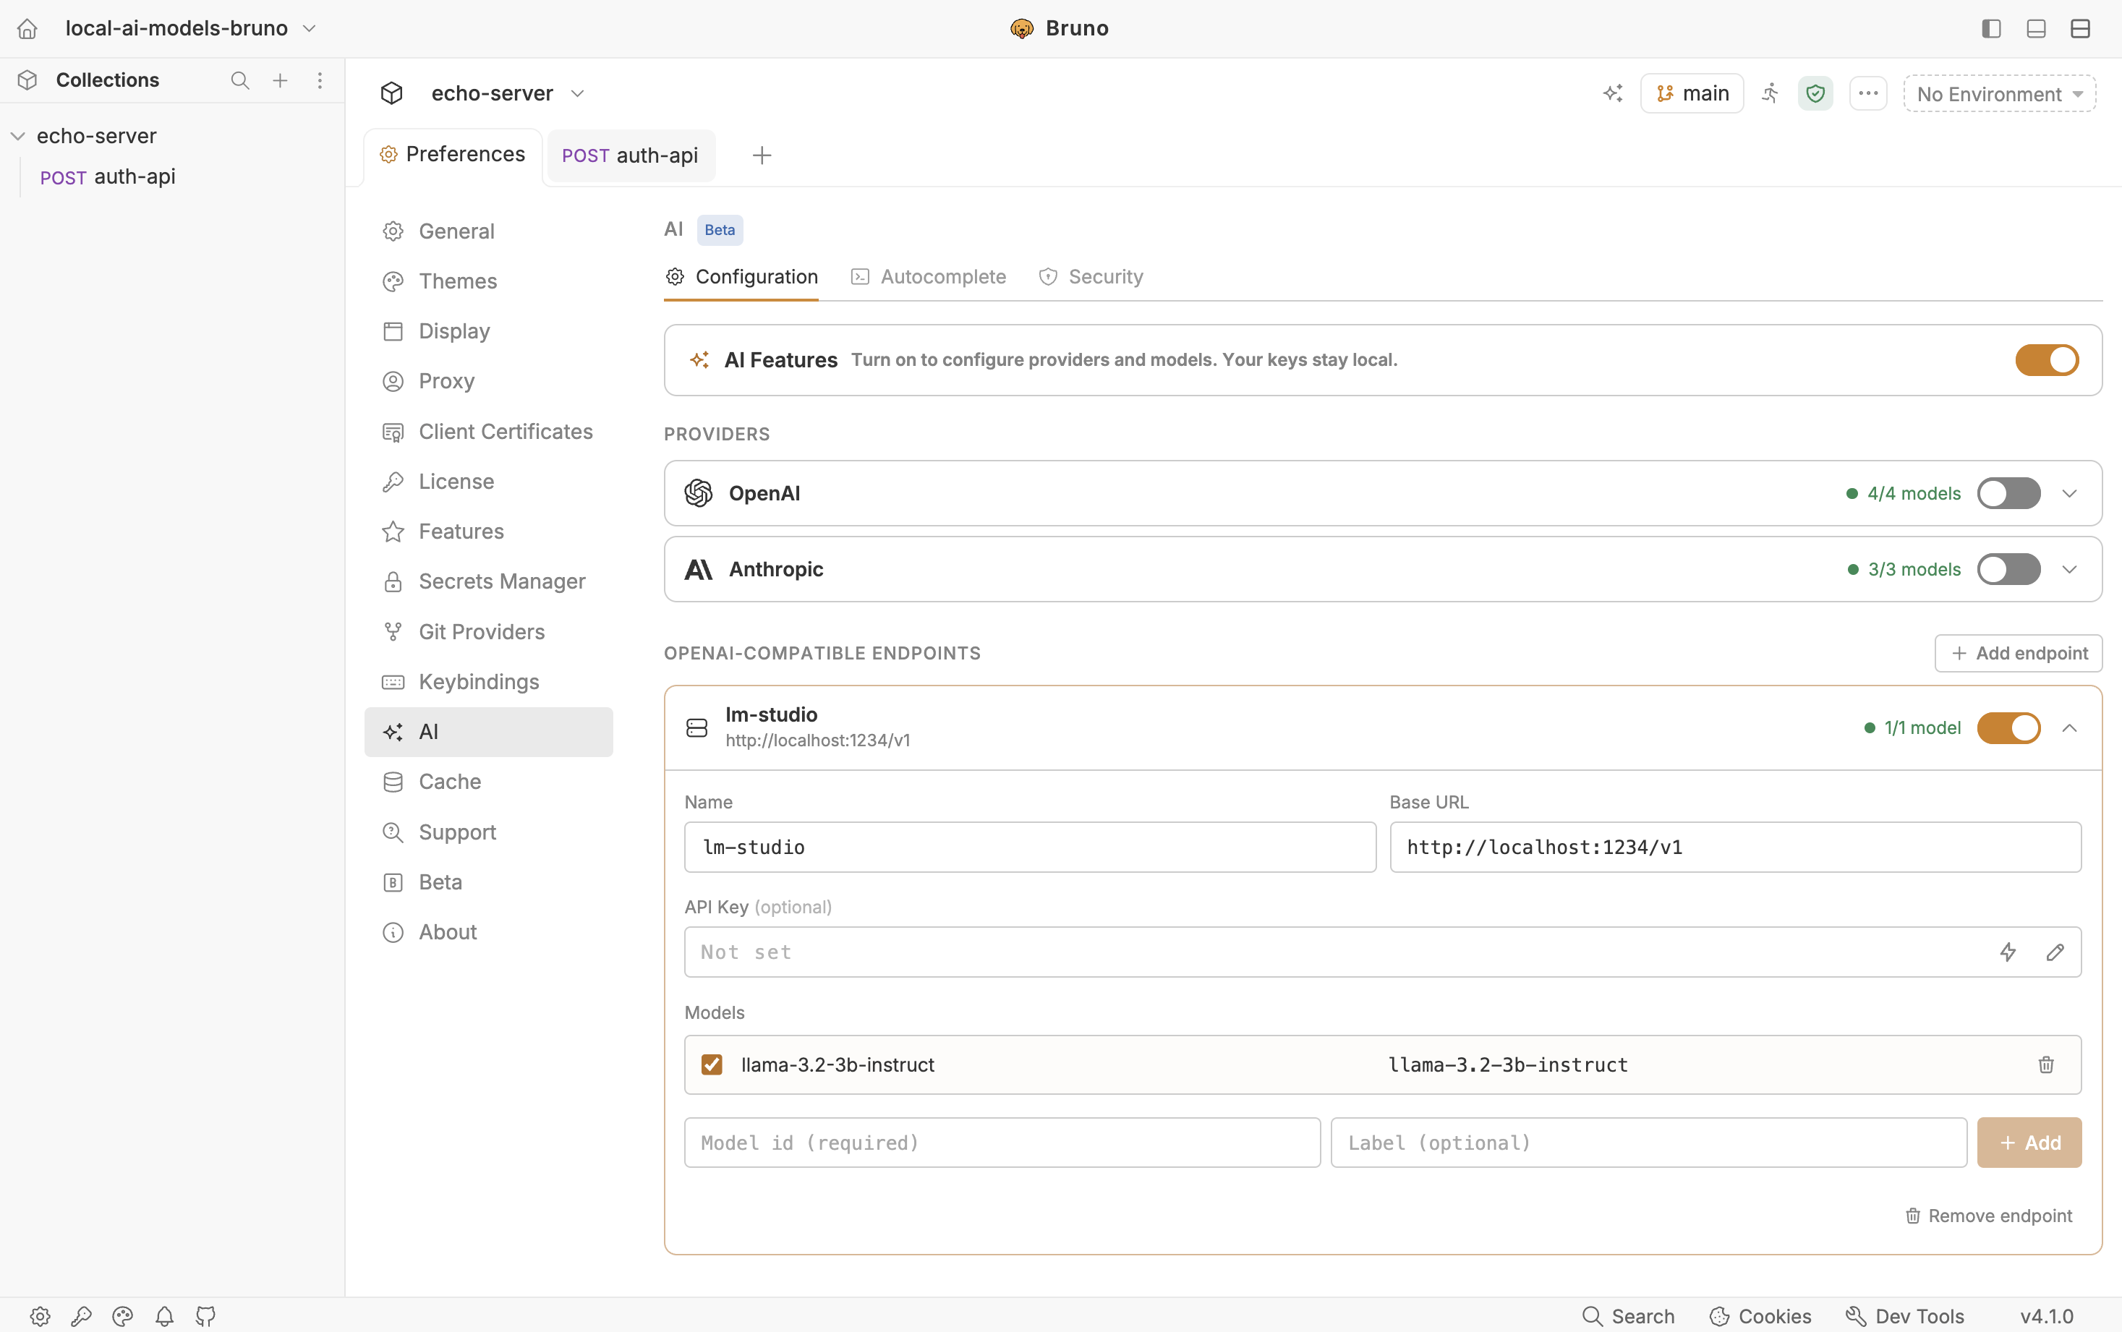Open the No Environment selector
Image resolution: width=2122 pixels, height=1332 pixels.
(2000, 93)
